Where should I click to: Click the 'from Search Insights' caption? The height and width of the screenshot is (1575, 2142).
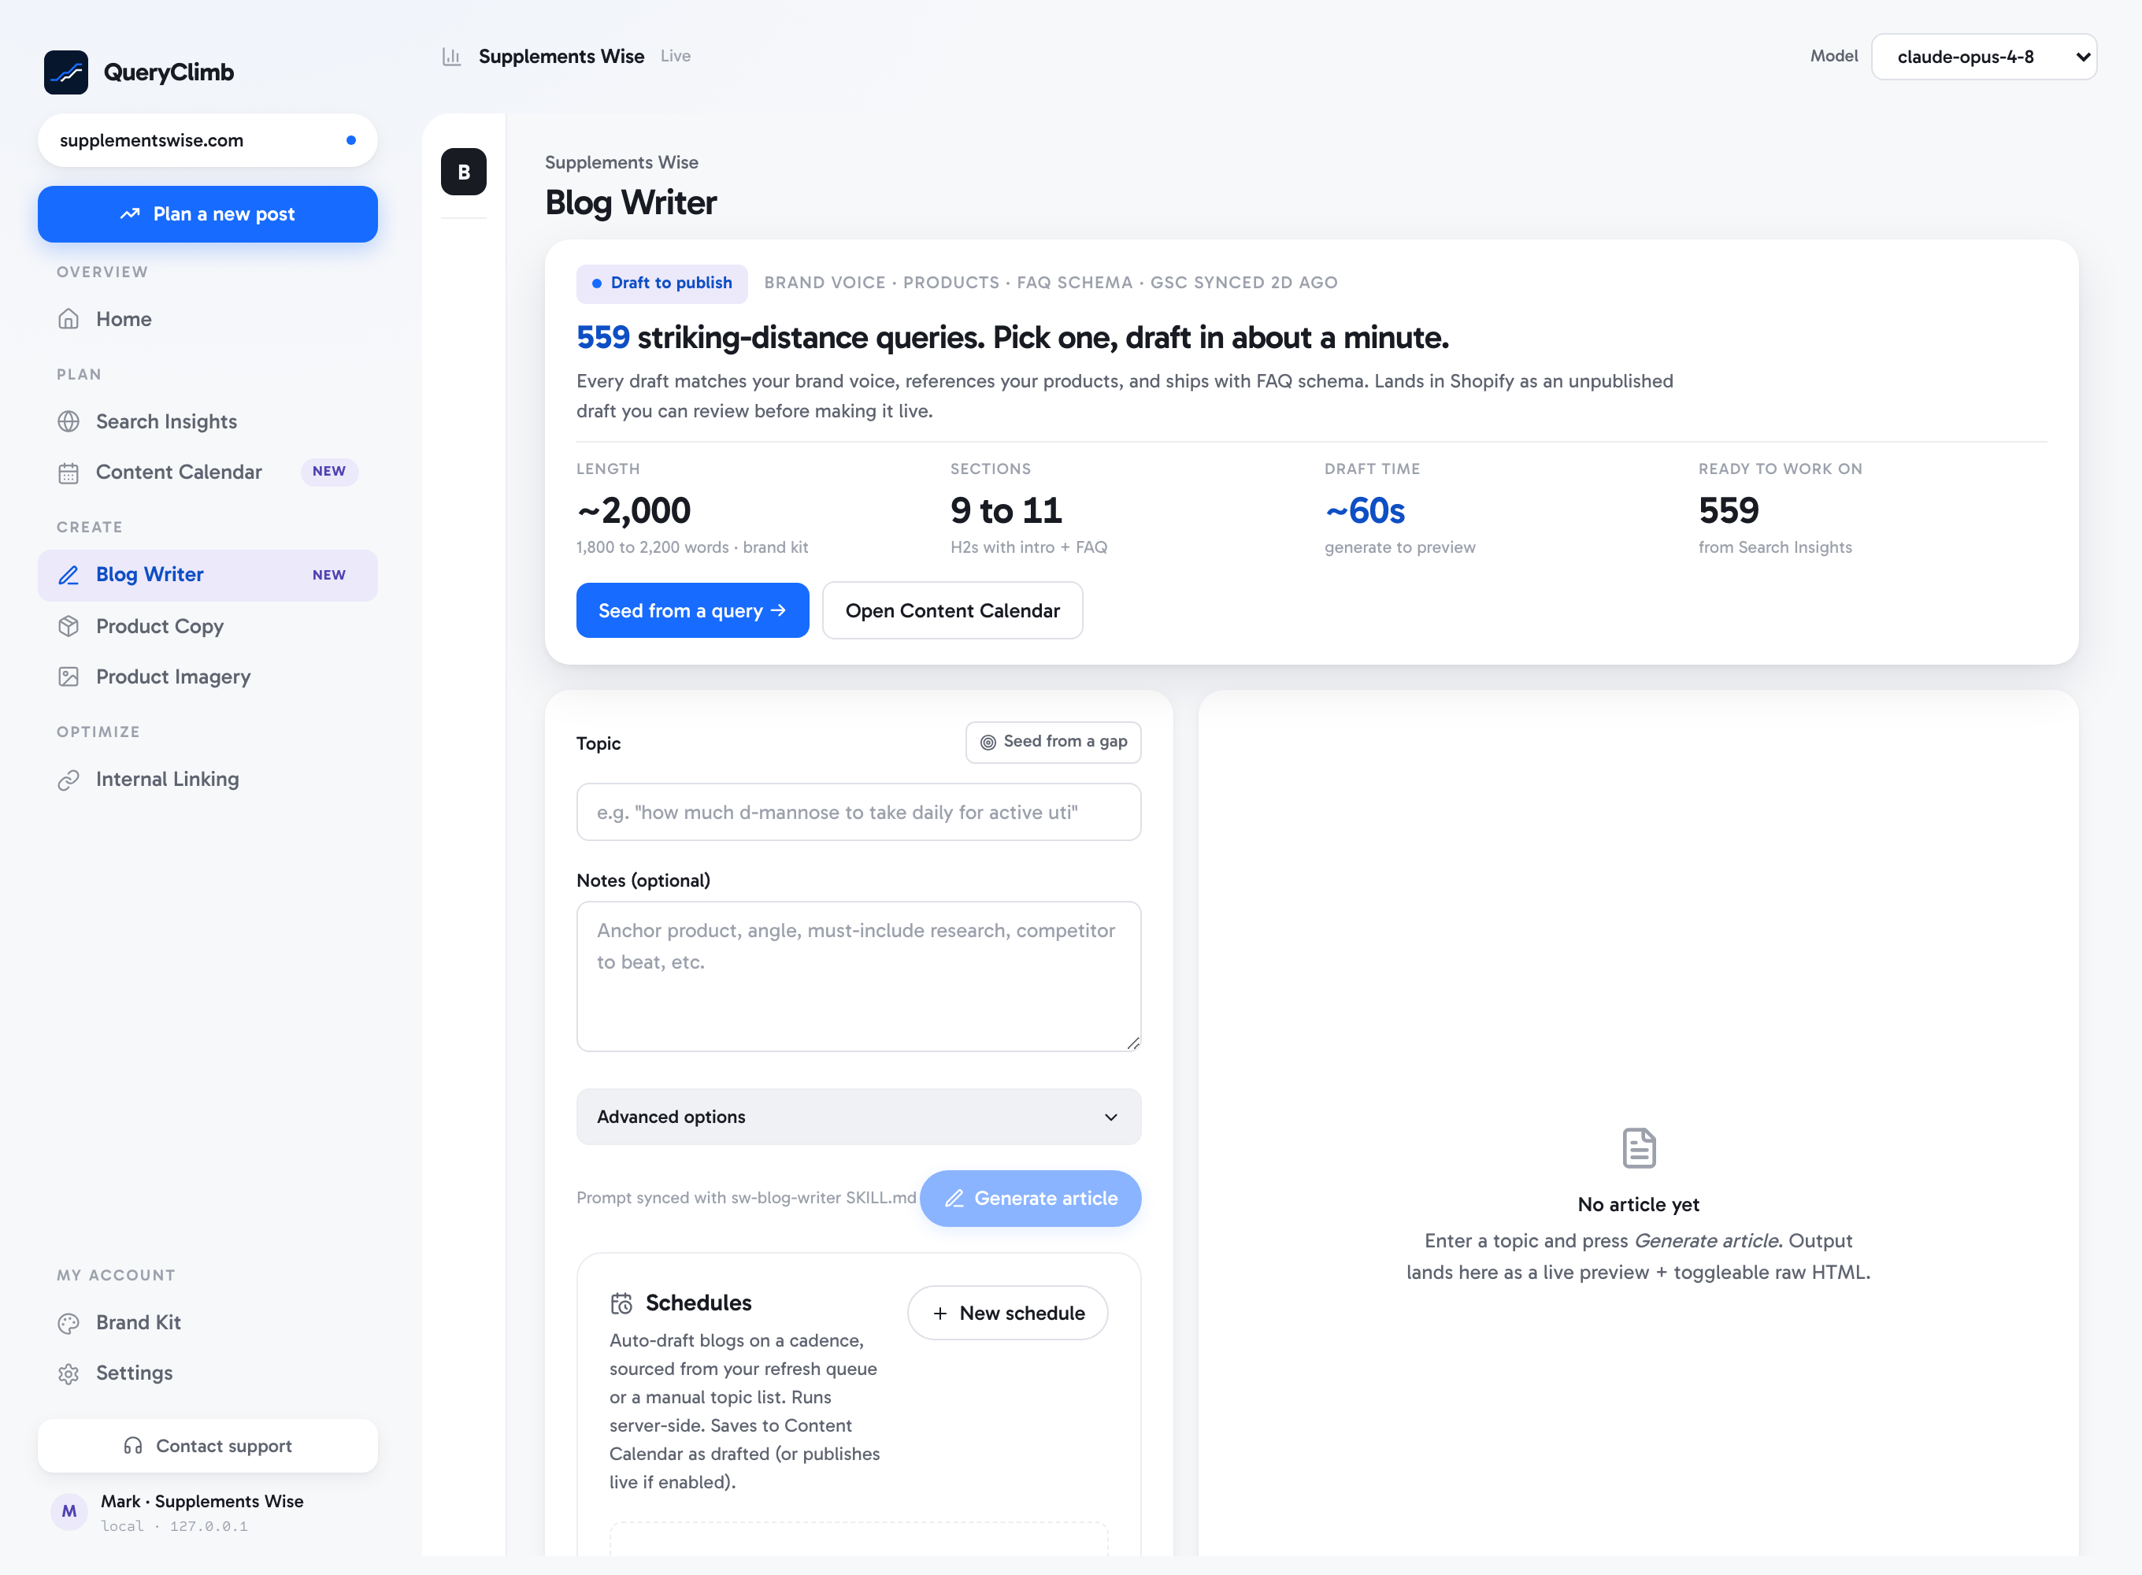click(1775, 547)
